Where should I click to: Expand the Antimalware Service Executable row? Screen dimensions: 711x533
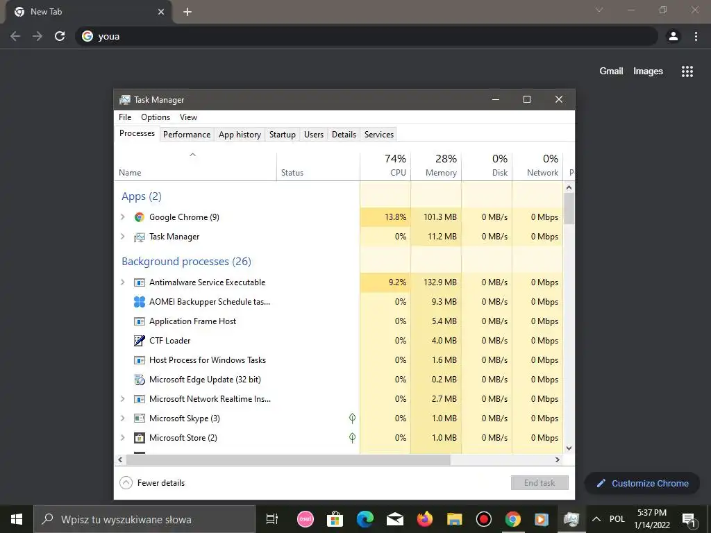(x=122, y=282)
